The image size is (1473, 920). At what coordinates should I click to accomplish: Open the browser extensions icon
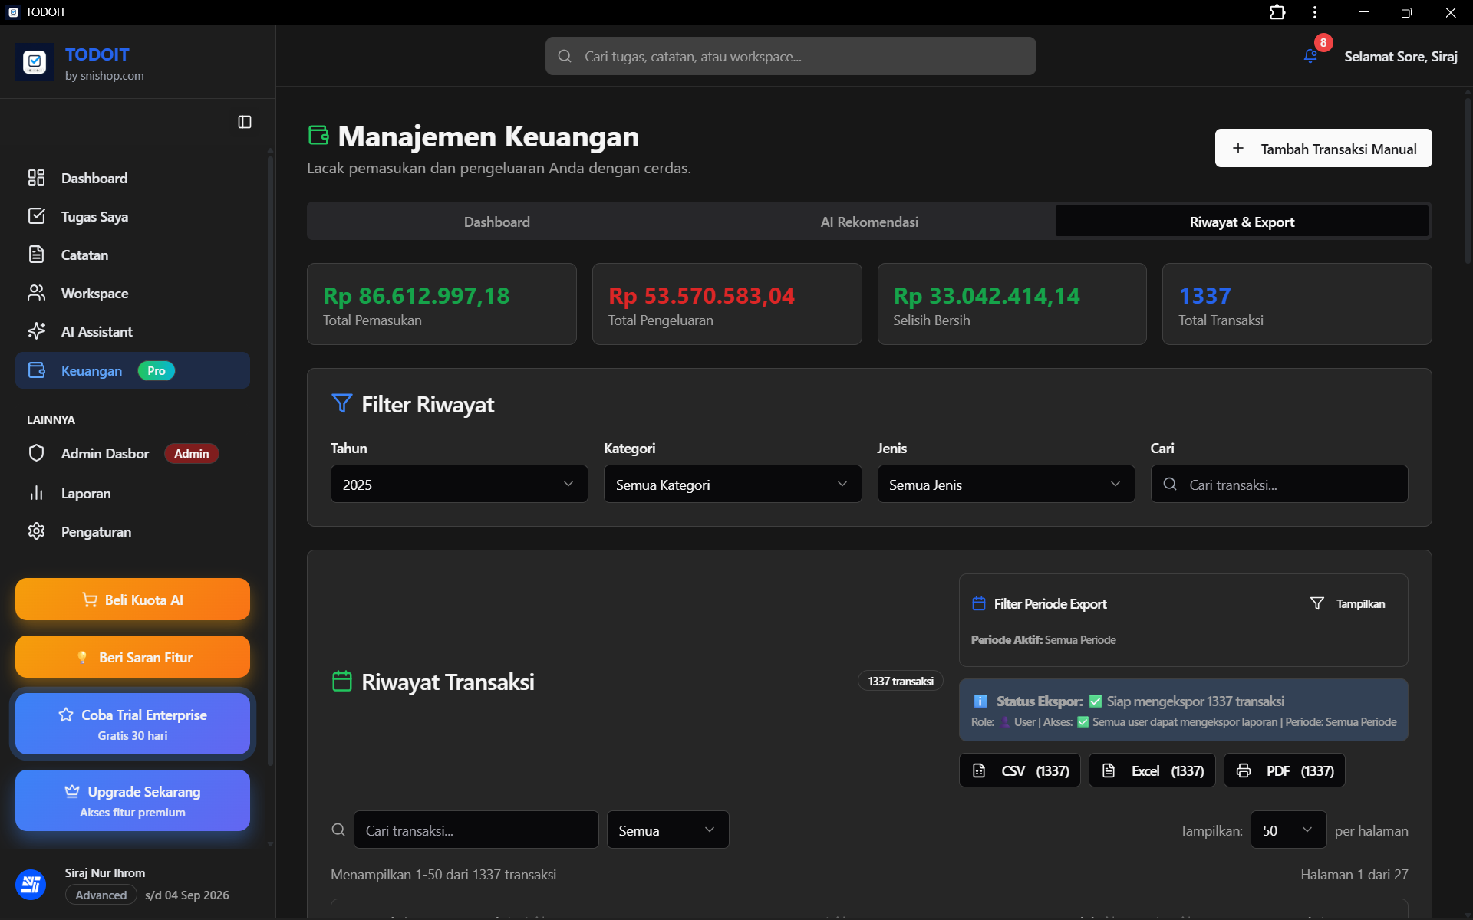1277,12
